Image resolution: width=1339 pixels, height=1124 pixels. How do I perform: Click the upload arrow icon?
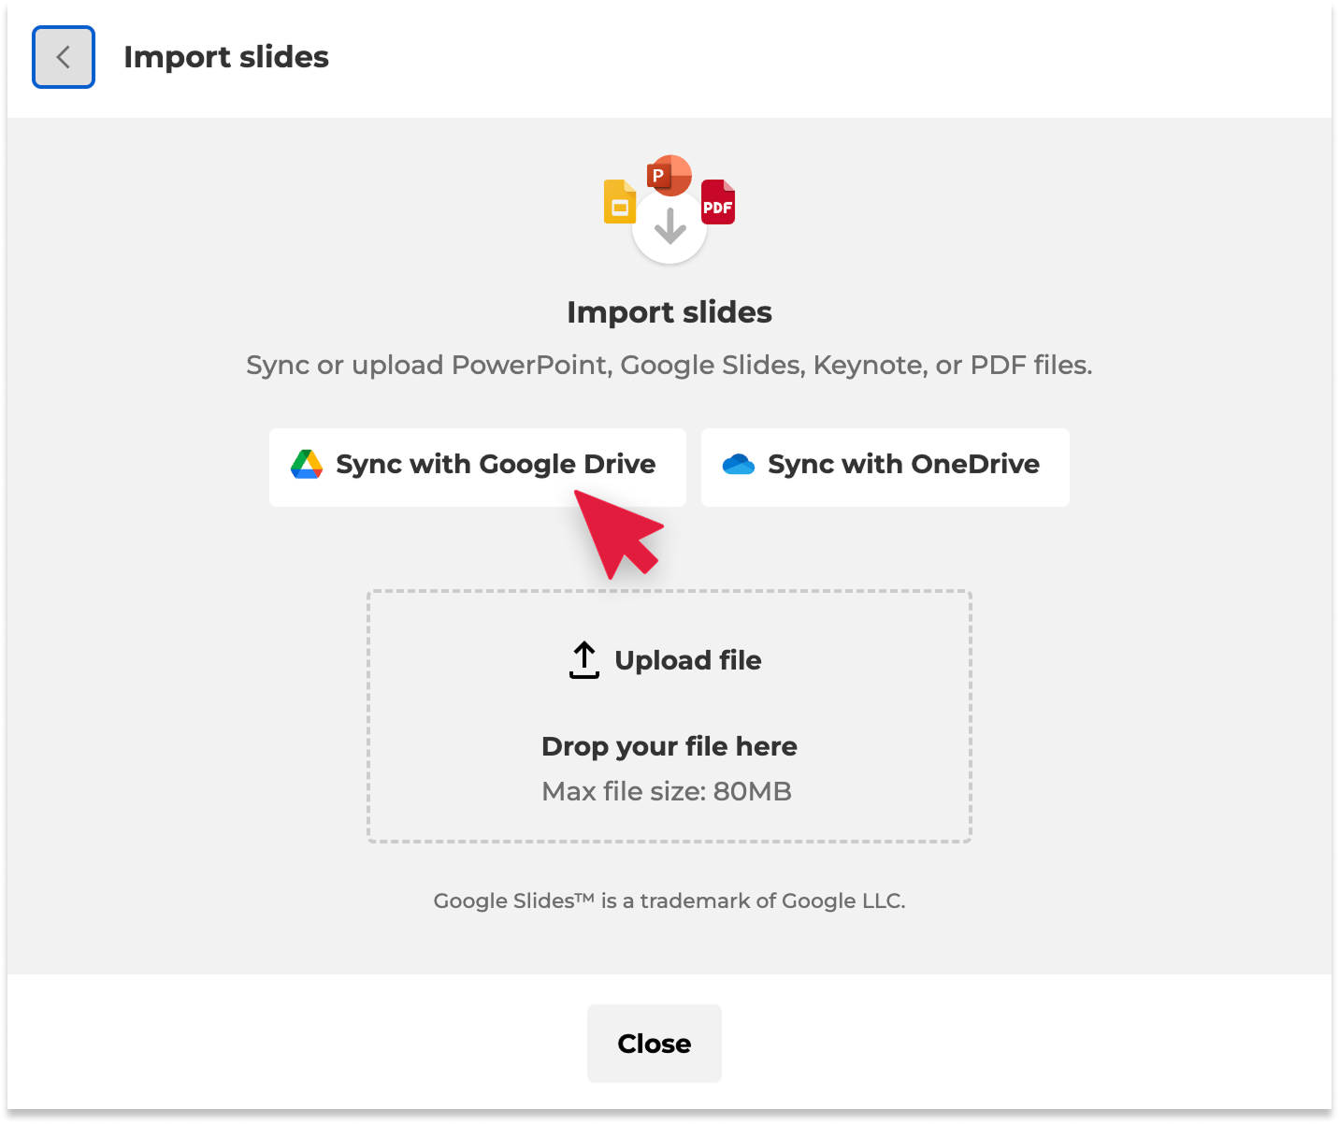point(584,660)
